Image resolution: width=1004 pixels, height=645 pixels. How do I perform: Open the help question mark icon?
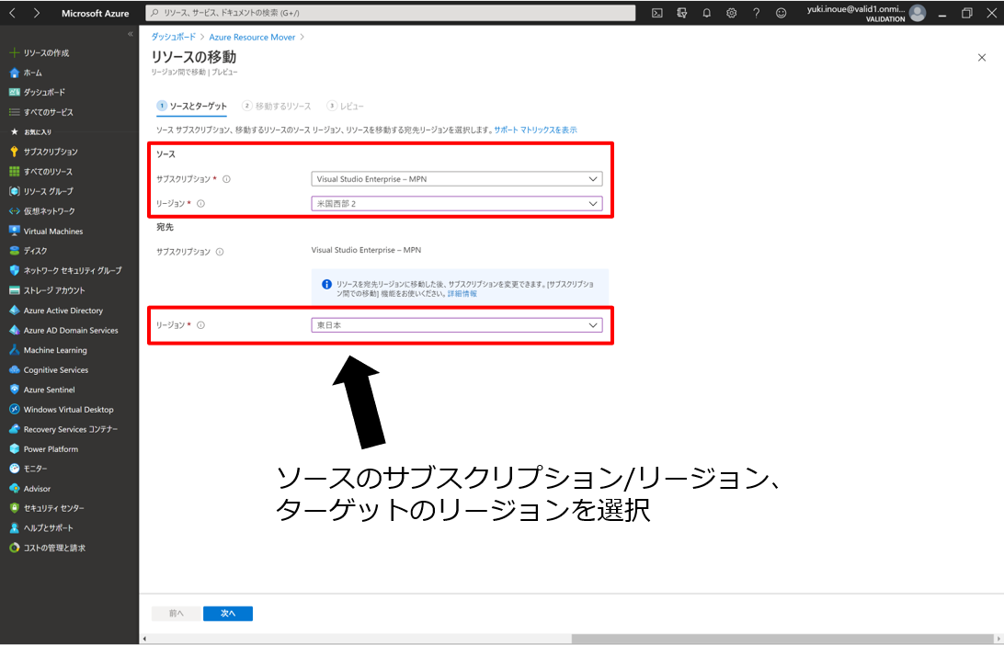point(756,13)
